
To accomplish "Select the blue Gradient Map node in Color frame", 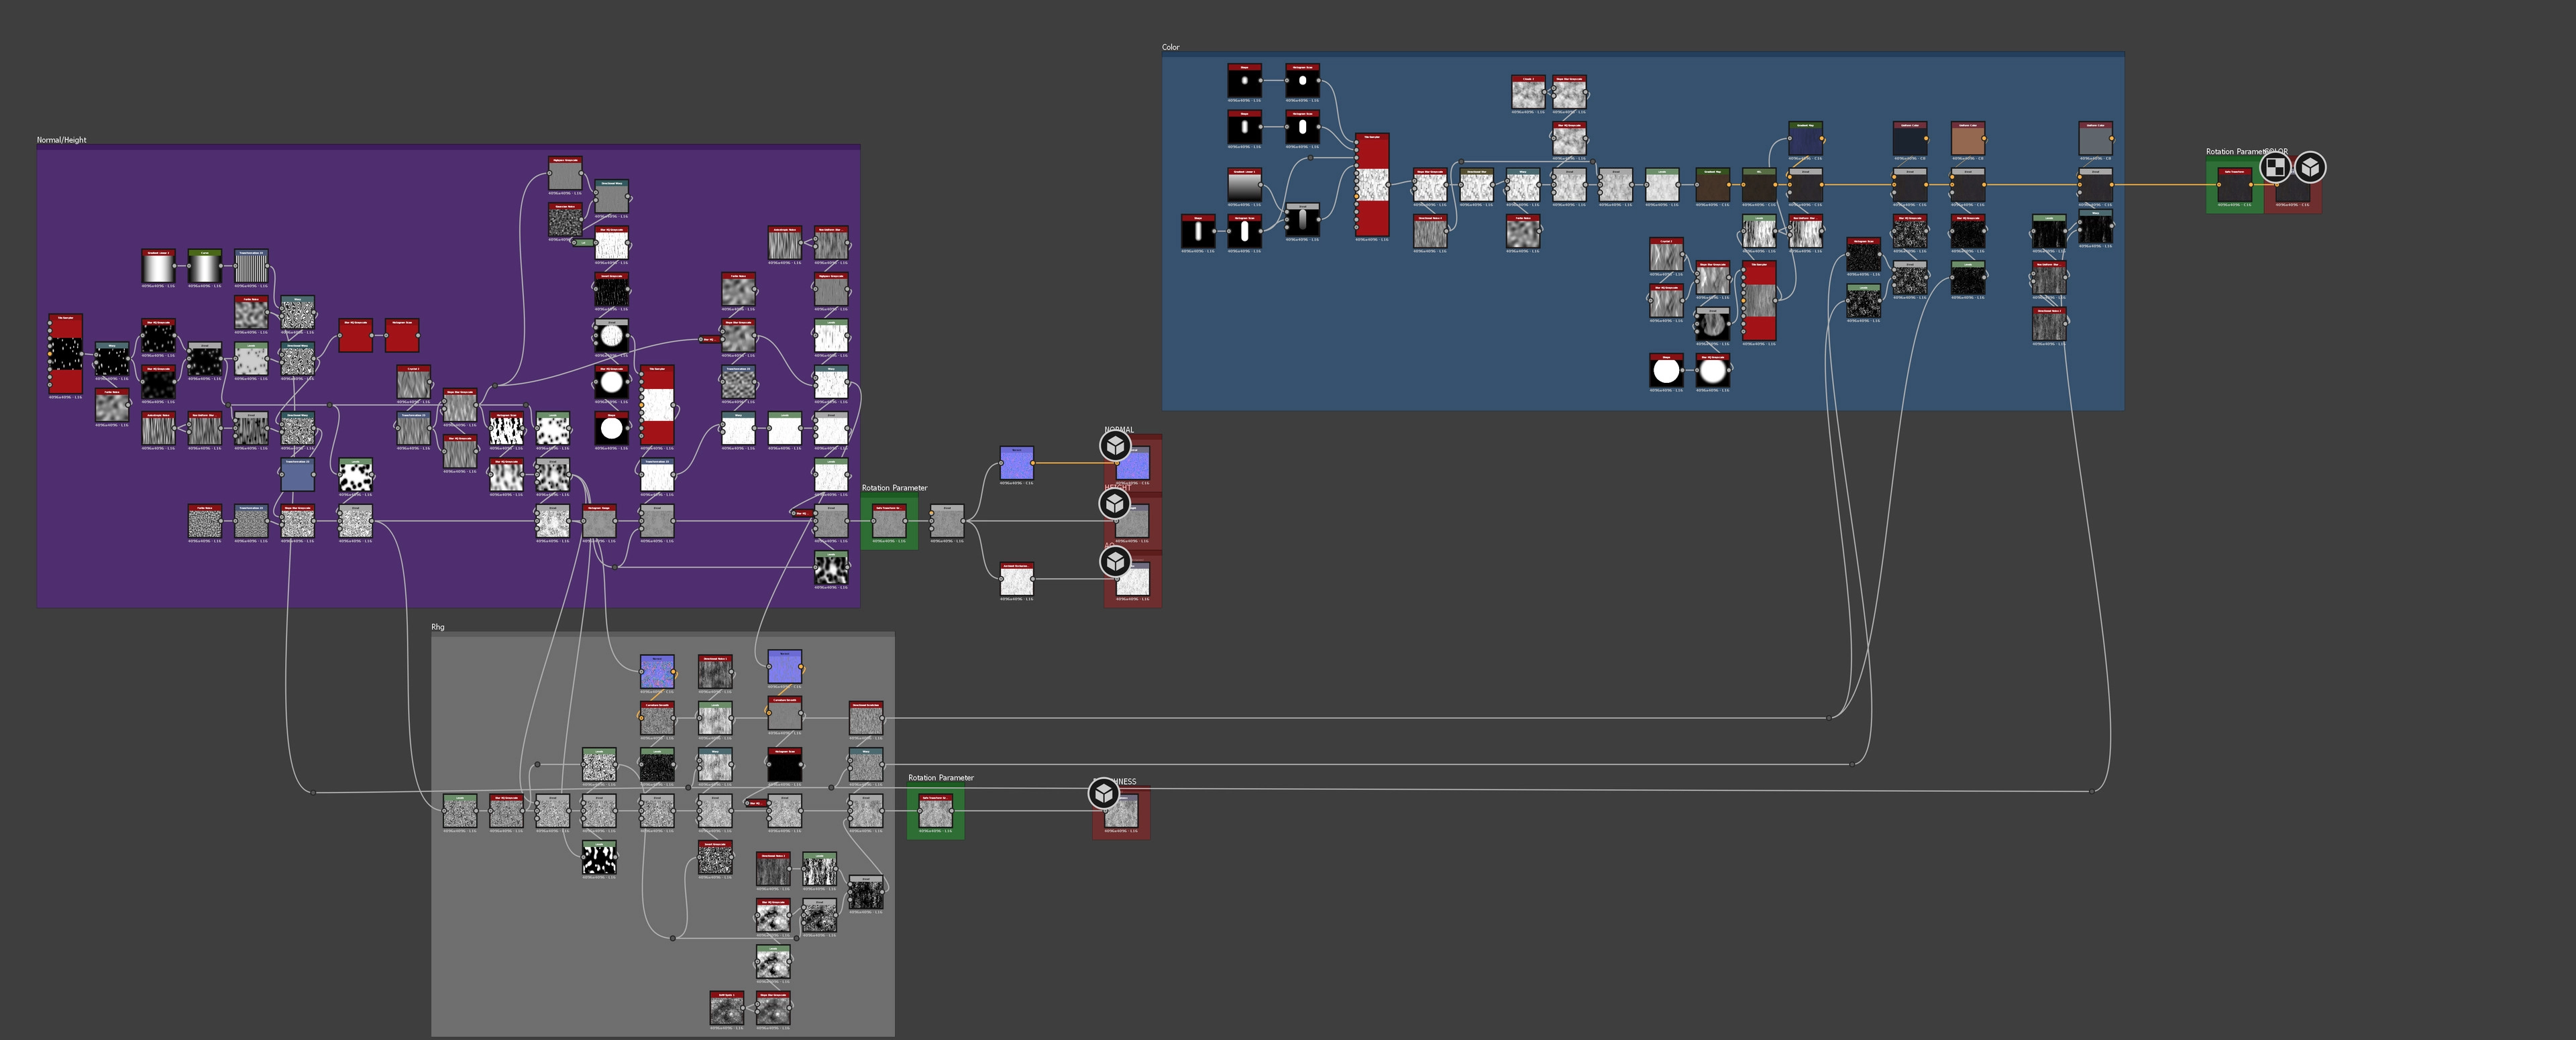I will click(1805, 141).
